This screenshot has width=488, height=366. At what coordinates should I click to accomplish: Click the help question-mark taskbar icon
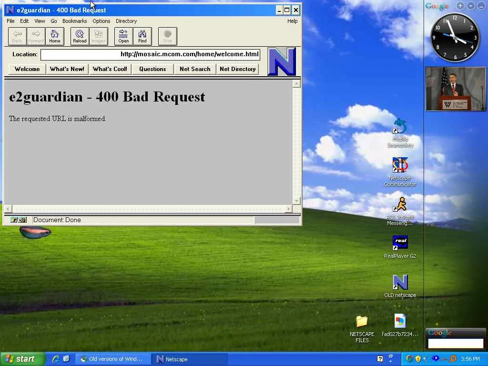(380, 359)
